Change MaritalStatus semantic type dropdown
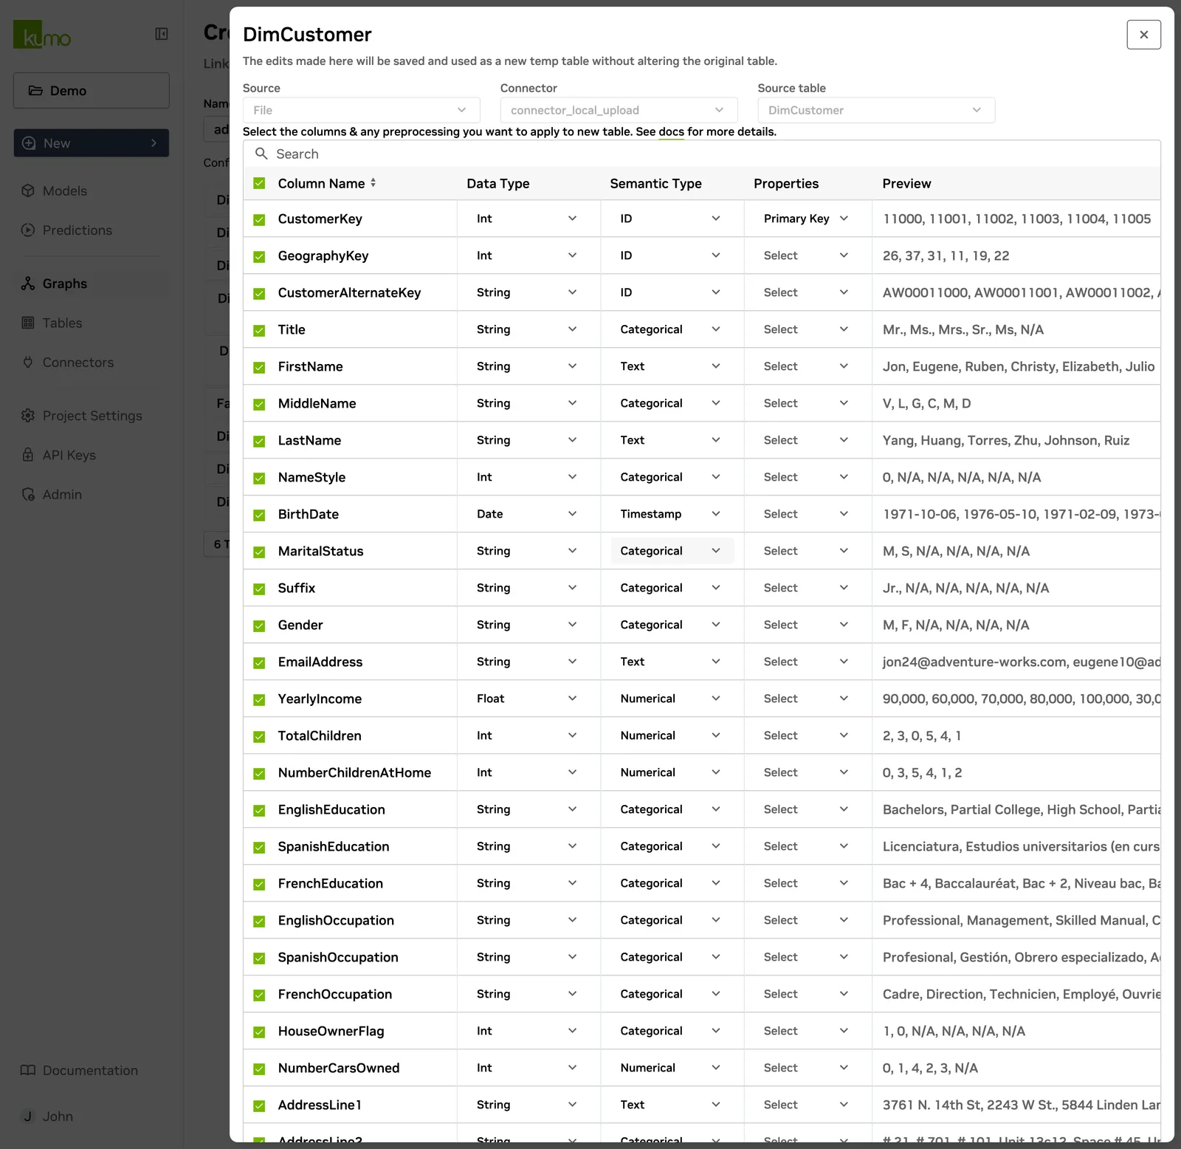The height and width of the screenshot is (1149, 1181). [x=672, y=551]
